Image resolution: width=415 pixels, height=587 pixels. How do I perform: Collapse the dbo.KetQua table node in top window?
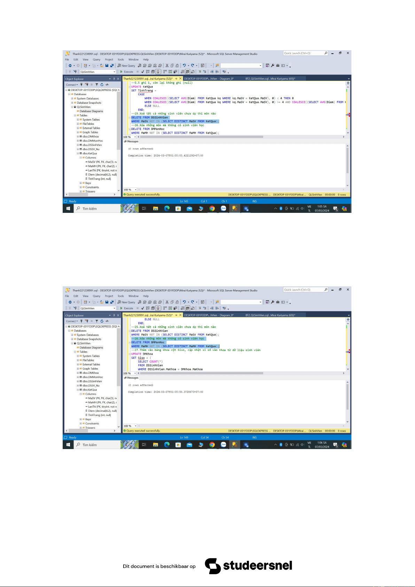(x=78, y=154)
